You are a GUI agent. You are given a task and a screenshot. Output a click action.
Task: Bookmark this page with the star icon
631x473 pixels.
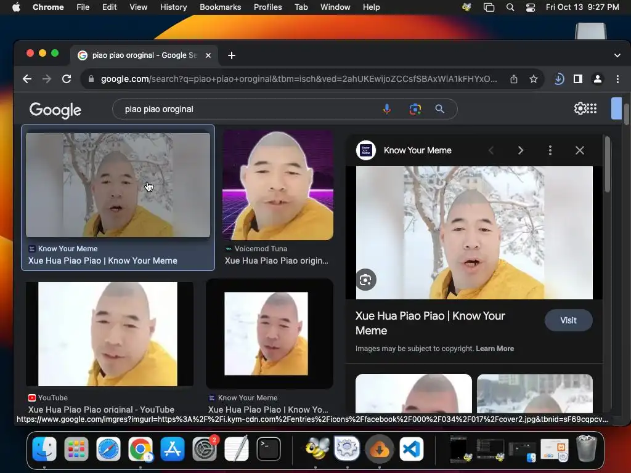coord(534,79)
